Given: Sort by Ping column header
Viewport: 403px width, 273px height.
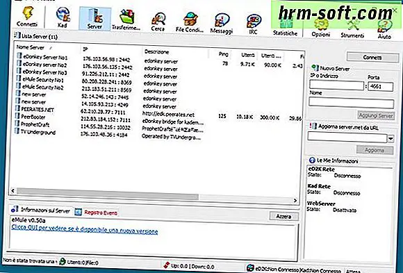Looking at the screenshot, I should coord(223,54).
